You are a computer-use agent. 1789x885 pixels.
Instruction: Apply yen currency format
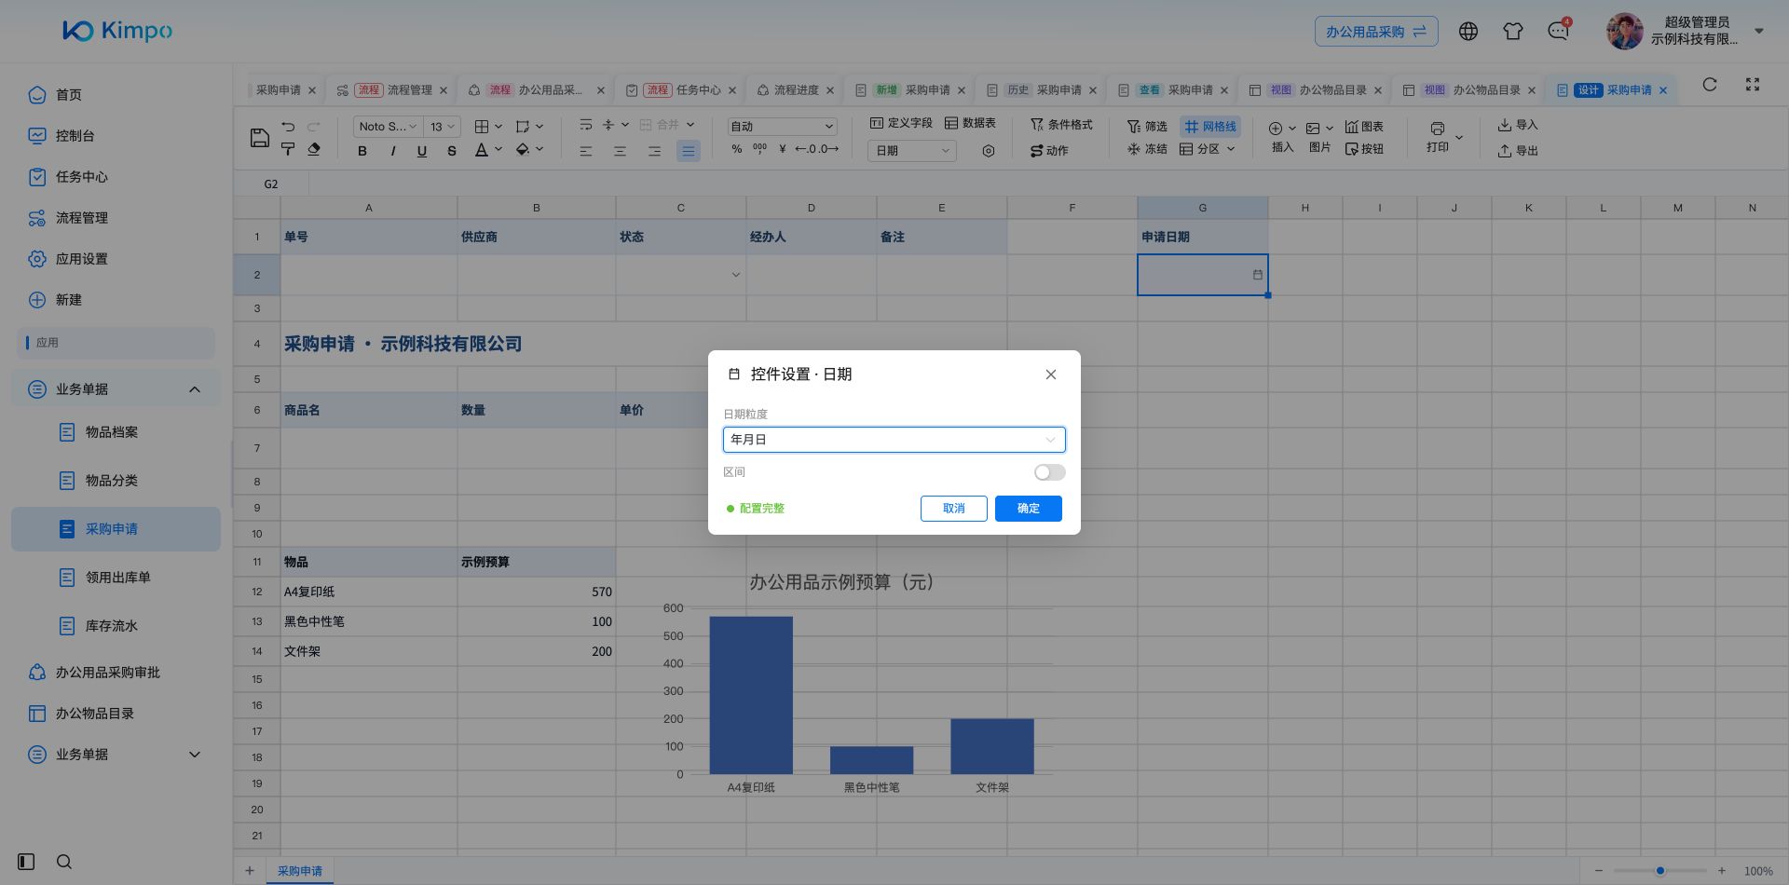pos(783,149)
